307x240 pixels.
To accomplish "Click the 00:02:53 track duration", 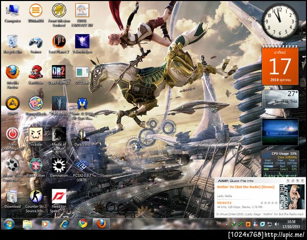I will pos(225,203).
